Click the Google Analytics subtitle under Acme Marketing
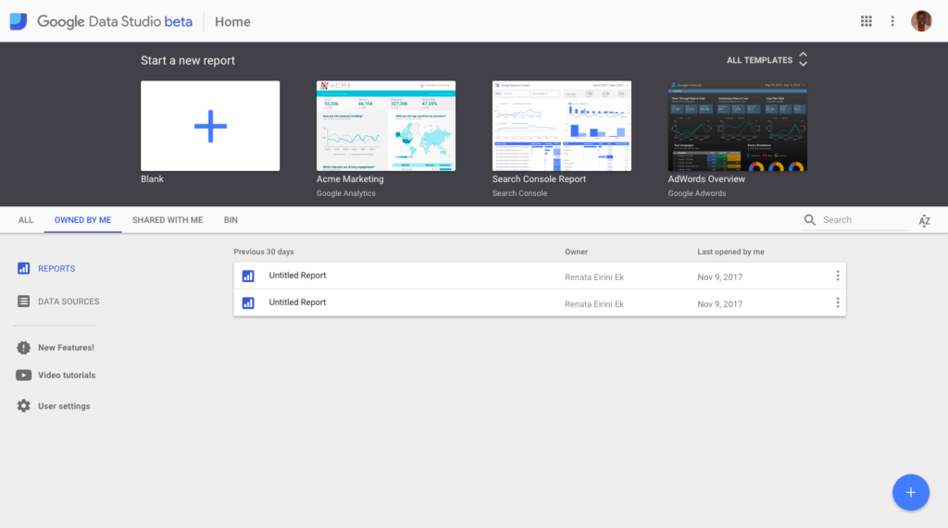The width and height of the screenshot is (948, 528). click(x=346, y=193)
